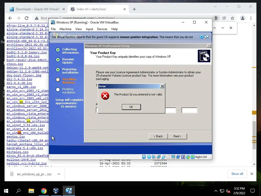Click Show all downloads

[237, 174]
